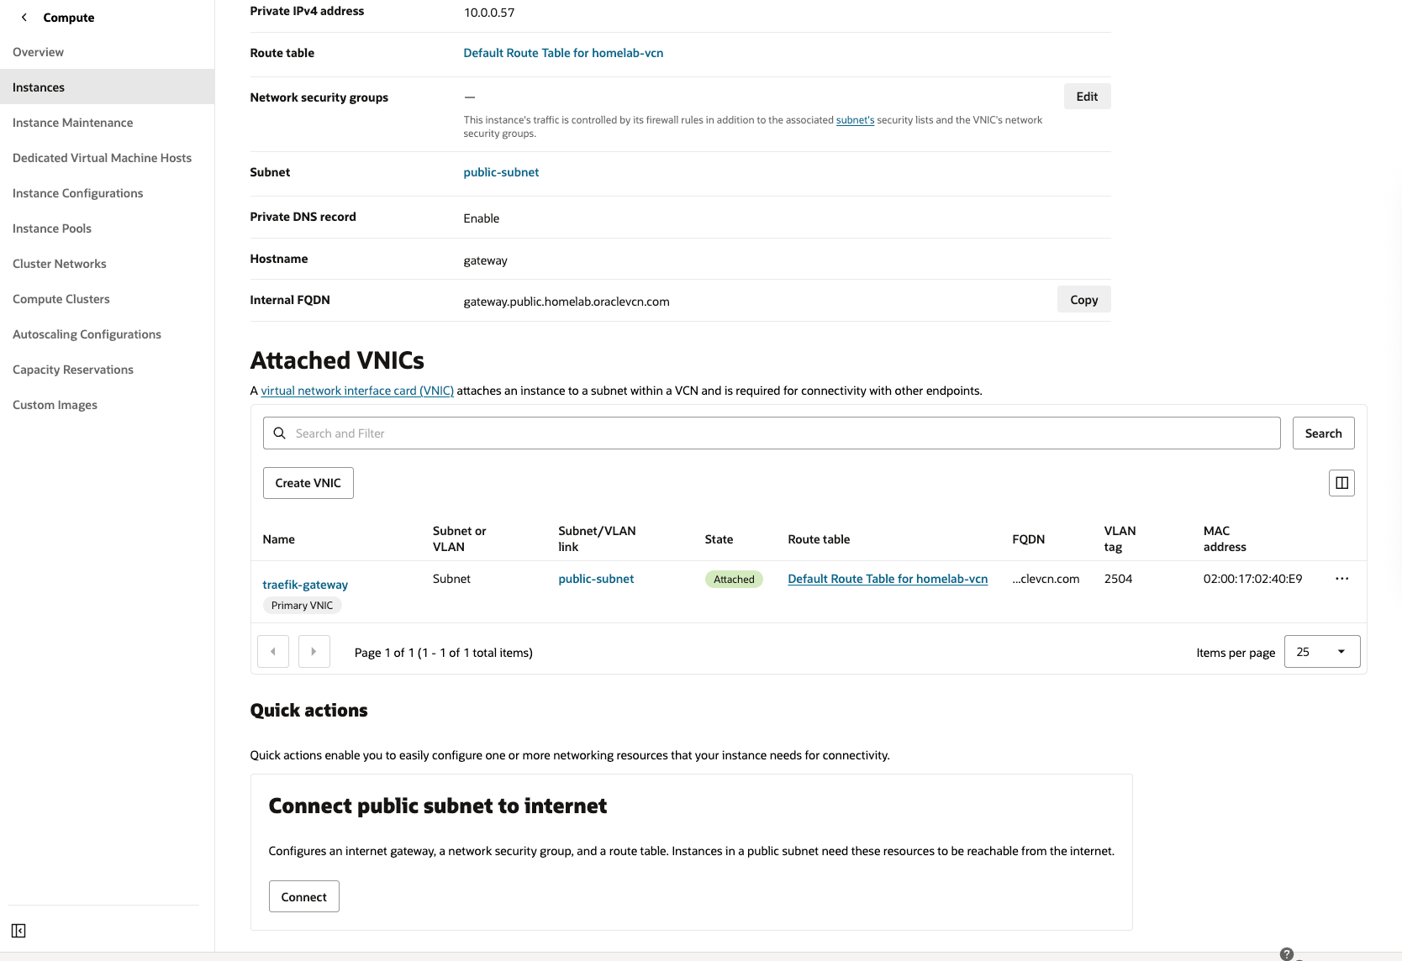Click Connect to link subnet to internet
The width and height of the screenshot is (1402, 961).
(303, 897)
